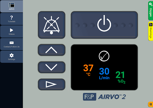Click the AIRVO 2 product name
153x108 pixels.
coord(112,97)
